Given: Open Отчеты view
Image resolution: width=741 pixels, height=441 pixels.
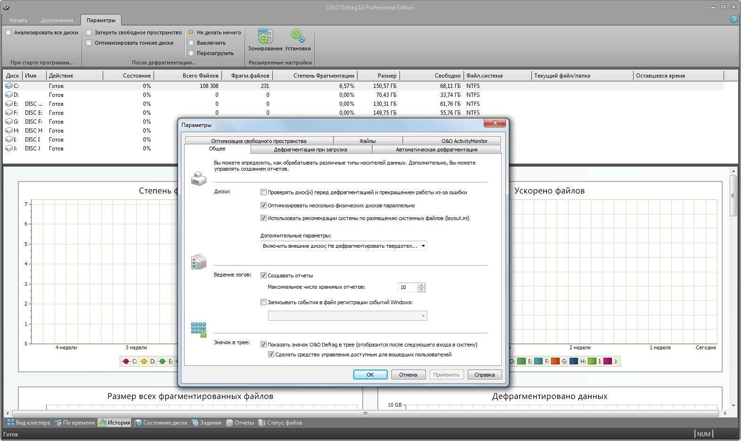Looking at the screenshot, I should pyautogui.click(x=239, y=423).
